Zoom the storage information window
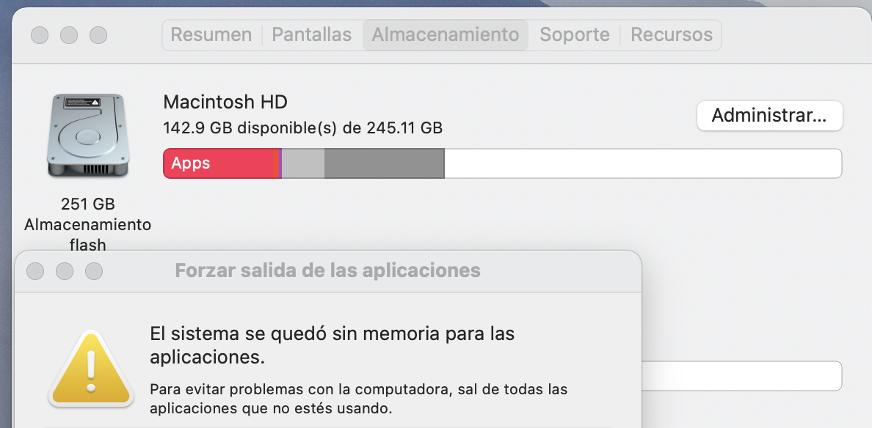Image resolution: width=872 pixels, height=428 pixels. 98,34
